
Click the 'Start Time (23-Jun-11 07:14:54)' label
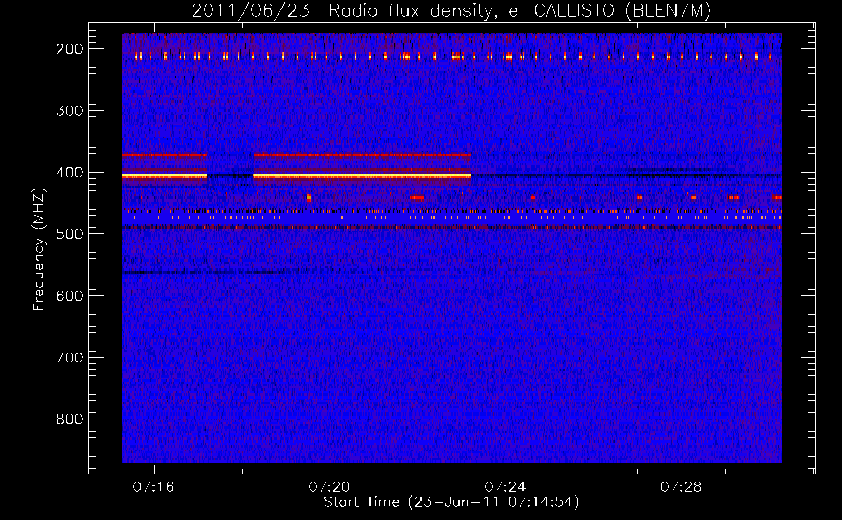[451, 502]
